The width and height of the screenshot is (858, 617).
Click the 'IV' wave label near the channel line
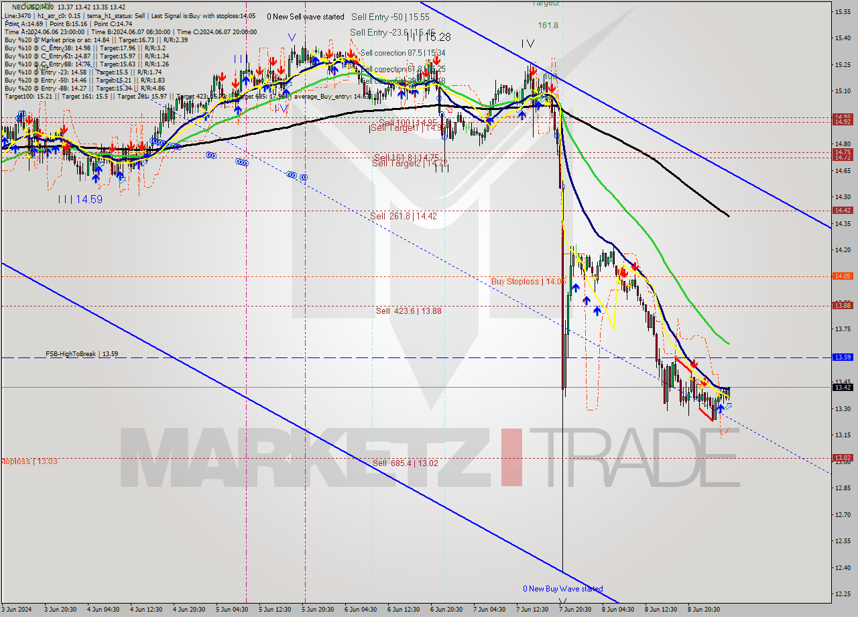point(528,44)
